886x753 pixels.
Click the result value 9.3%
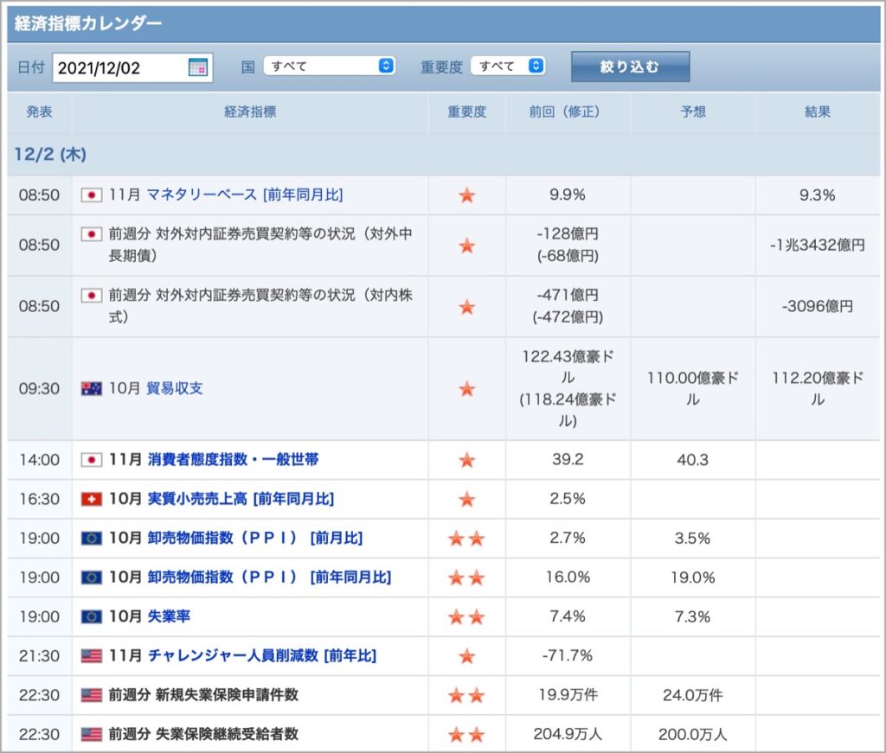[x=817, y=195]
